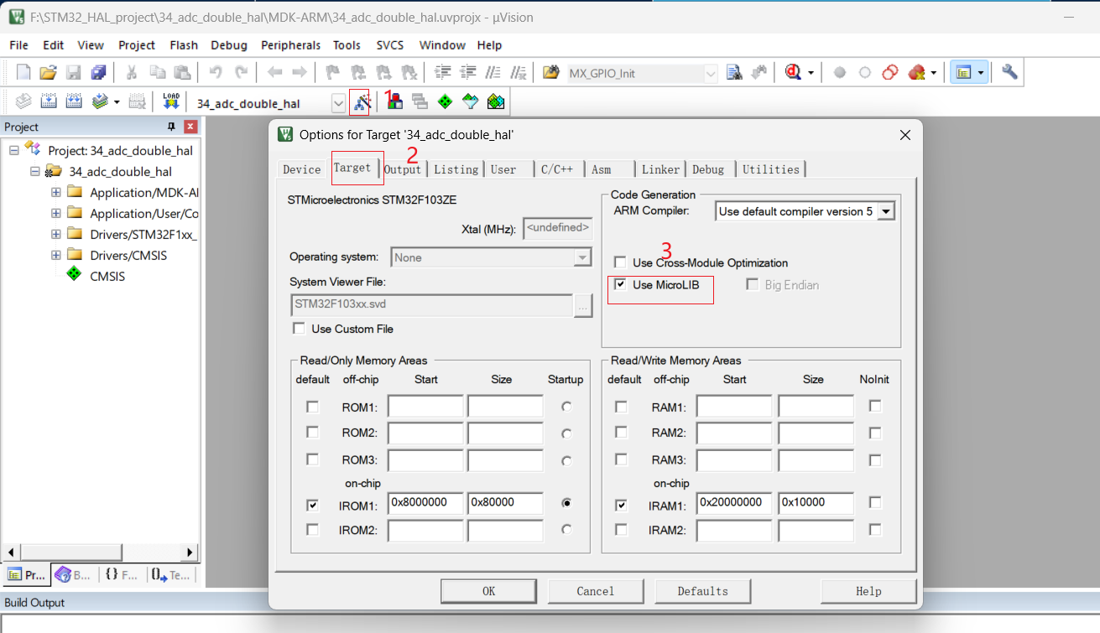The image size is (1100, 633).
Task: Switch to the C/C++ tab
Action: (557, 169)
